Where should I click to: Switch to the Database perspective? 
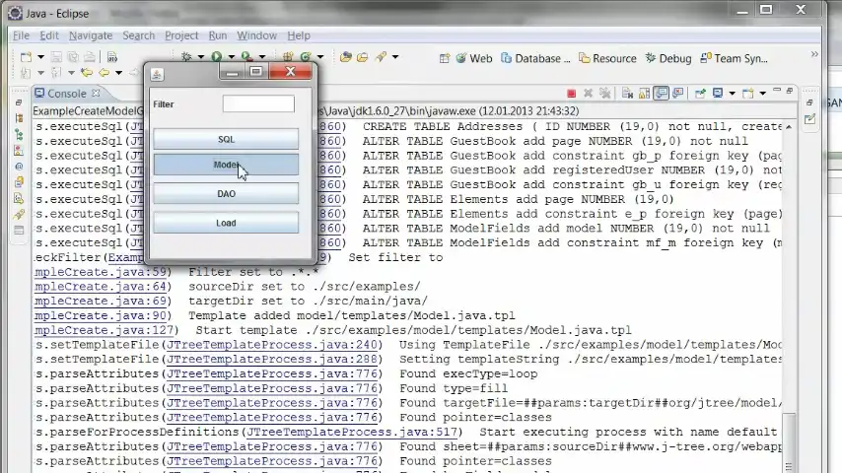(535, 58)
